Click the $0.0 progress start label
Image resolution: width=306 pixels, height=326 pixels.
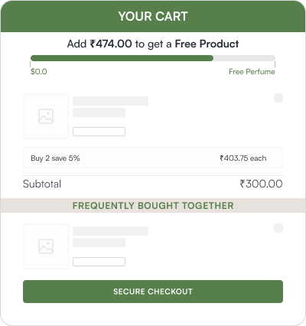pos(39,71)
